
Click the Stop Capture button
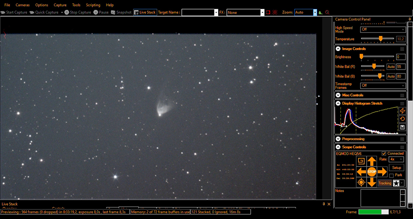(78, 12)
